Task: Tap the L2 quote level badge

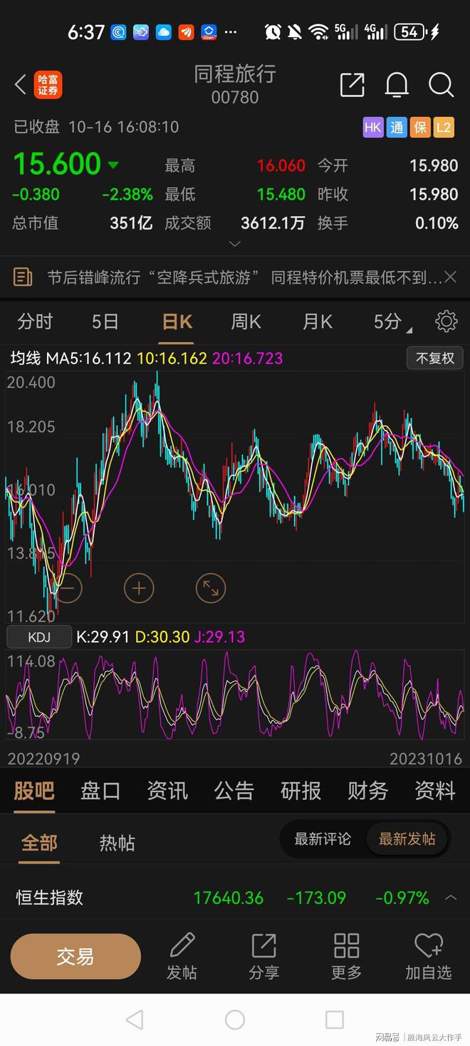Action: pyautogui.click(x=444, y=128)
